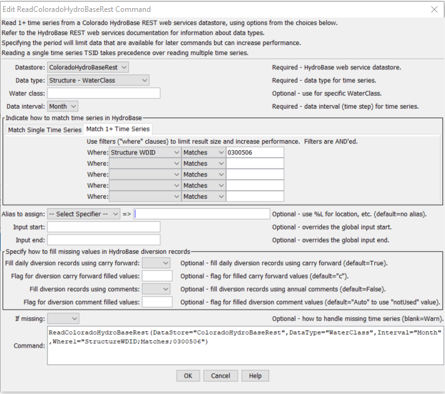Click inside the Command text area

point(245,345)
